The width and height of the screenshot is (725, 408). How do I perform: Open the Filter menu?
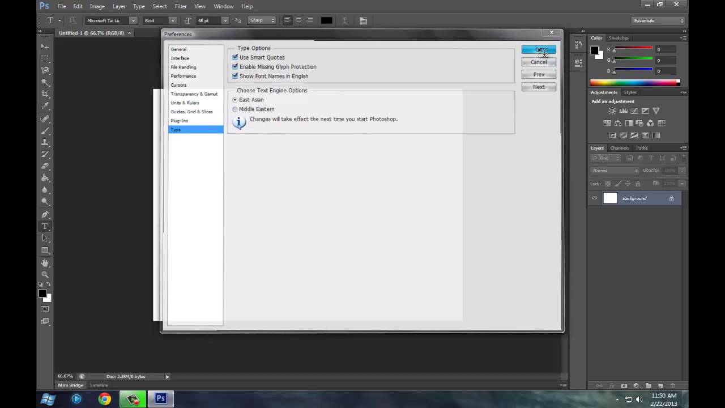(181, 6)
